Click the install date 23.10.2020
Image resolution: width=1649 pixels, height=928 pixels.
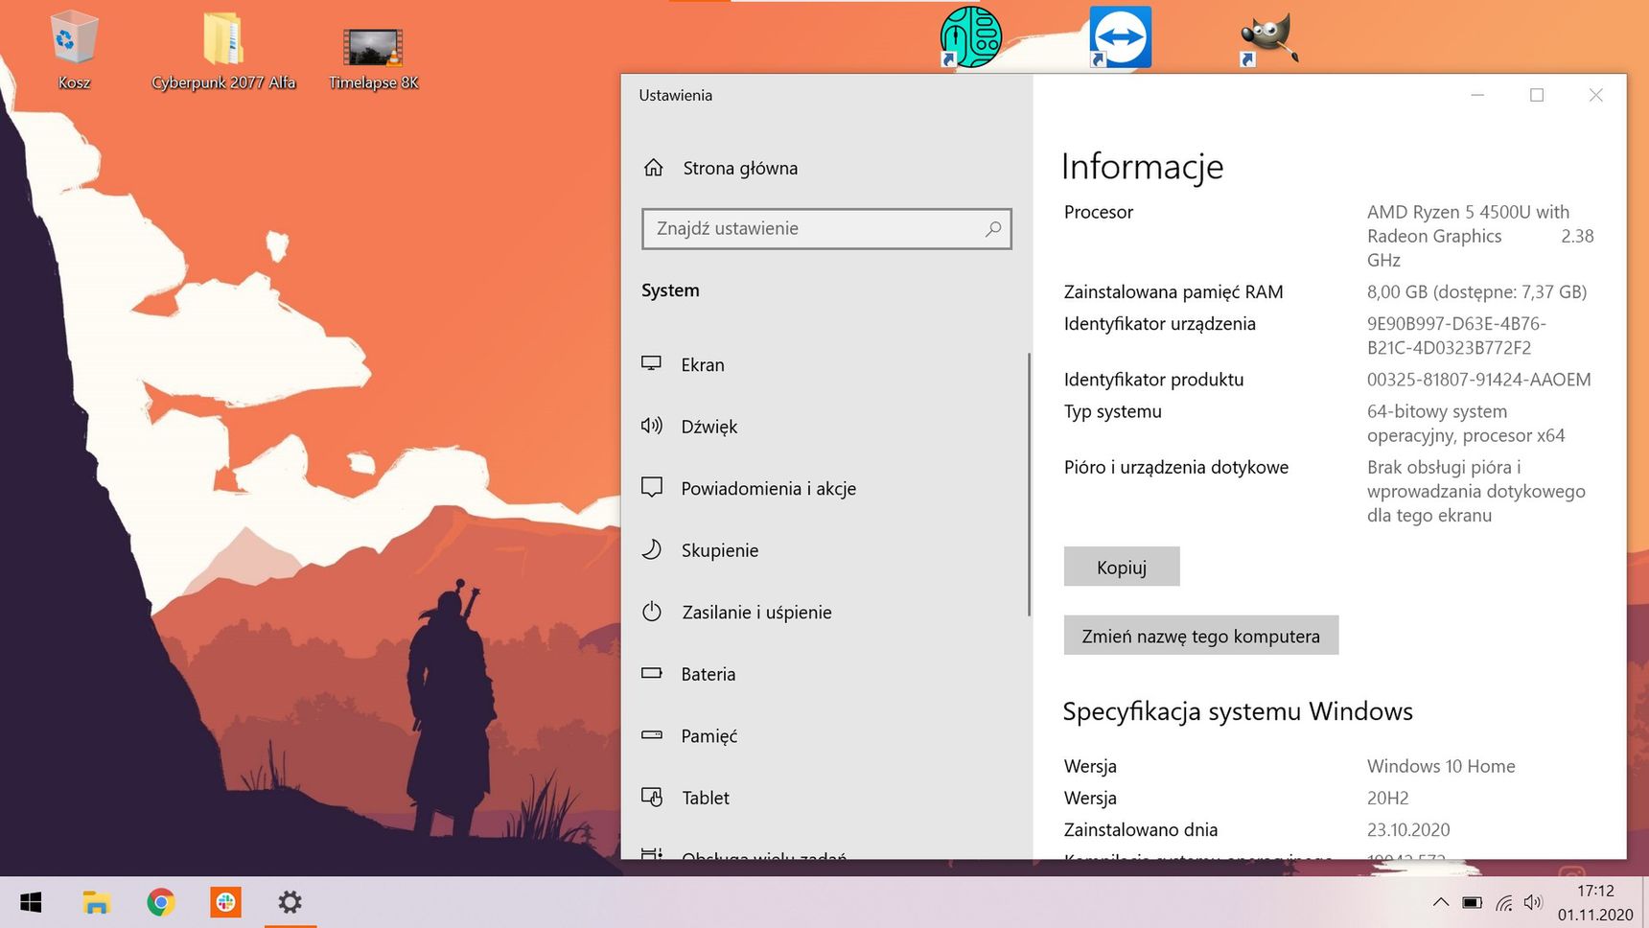pyautogui.click(x=1408, y=829)
